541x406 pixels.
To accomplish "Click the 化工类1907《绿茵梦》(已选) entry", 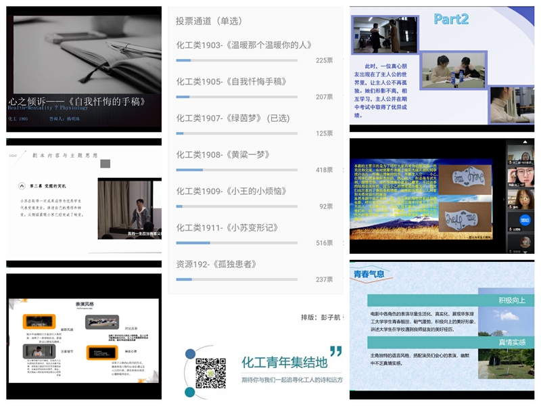I will (233, 118).
